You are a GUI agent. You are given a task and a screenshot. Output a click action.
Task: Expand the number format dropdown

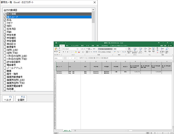(126, 49)
